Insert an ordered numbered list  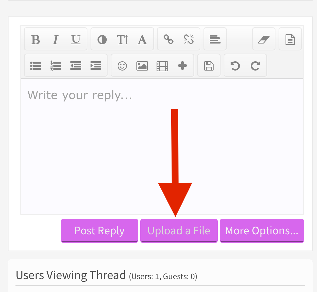(x=56, y=66)
